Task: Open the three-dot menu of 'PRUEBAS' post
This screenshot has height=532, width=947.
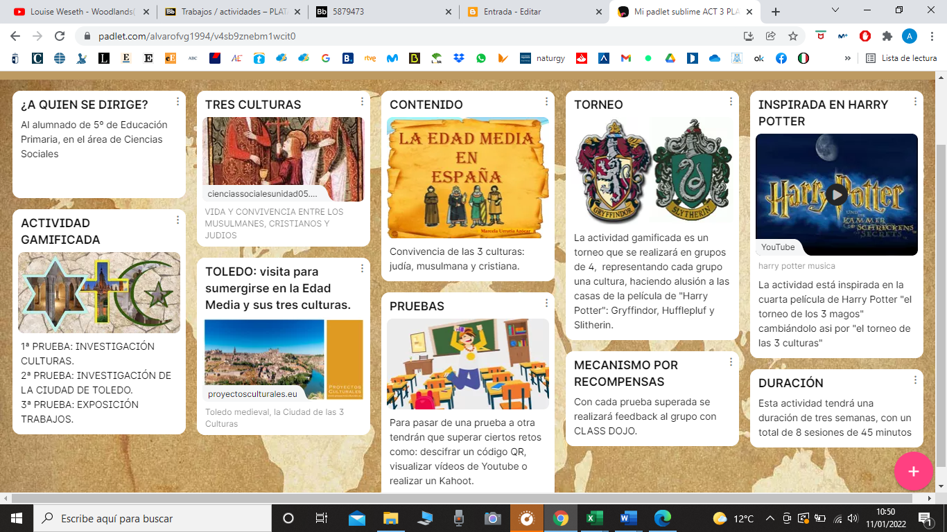Action: click(546, 303)
